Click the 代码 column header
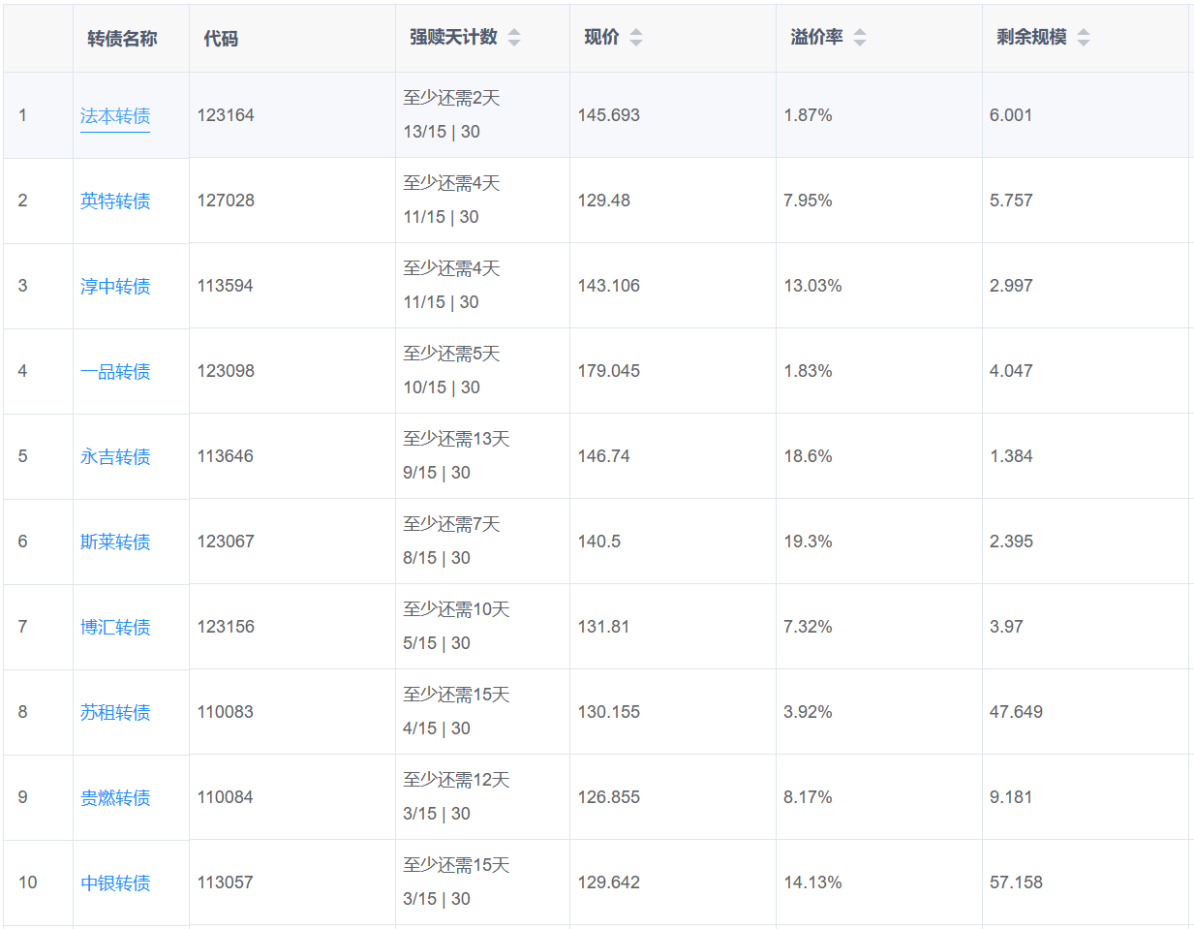Viewport: 1194px width, 929px height. [221, 39]
